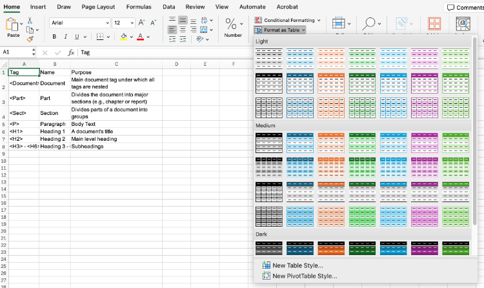Click the Add-ins grid icon
Image resolution: width=484 pixels, height=288 pixels.
(x=434, y=24)
